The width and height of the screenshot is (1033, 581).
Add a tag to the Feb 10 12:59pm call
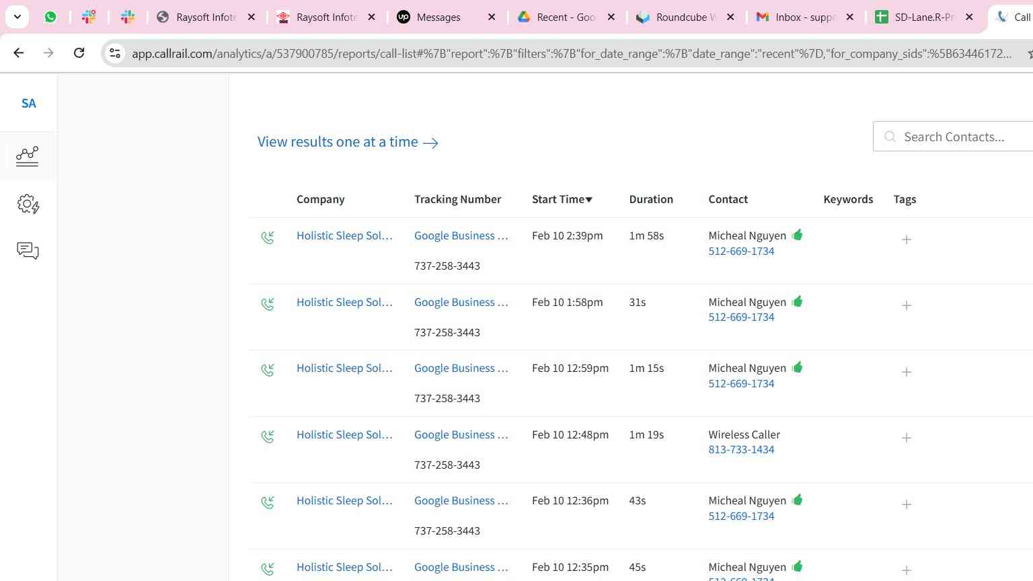pos(907,372)
